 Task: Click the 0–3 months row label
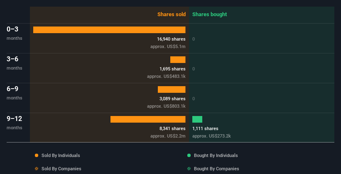15,33
